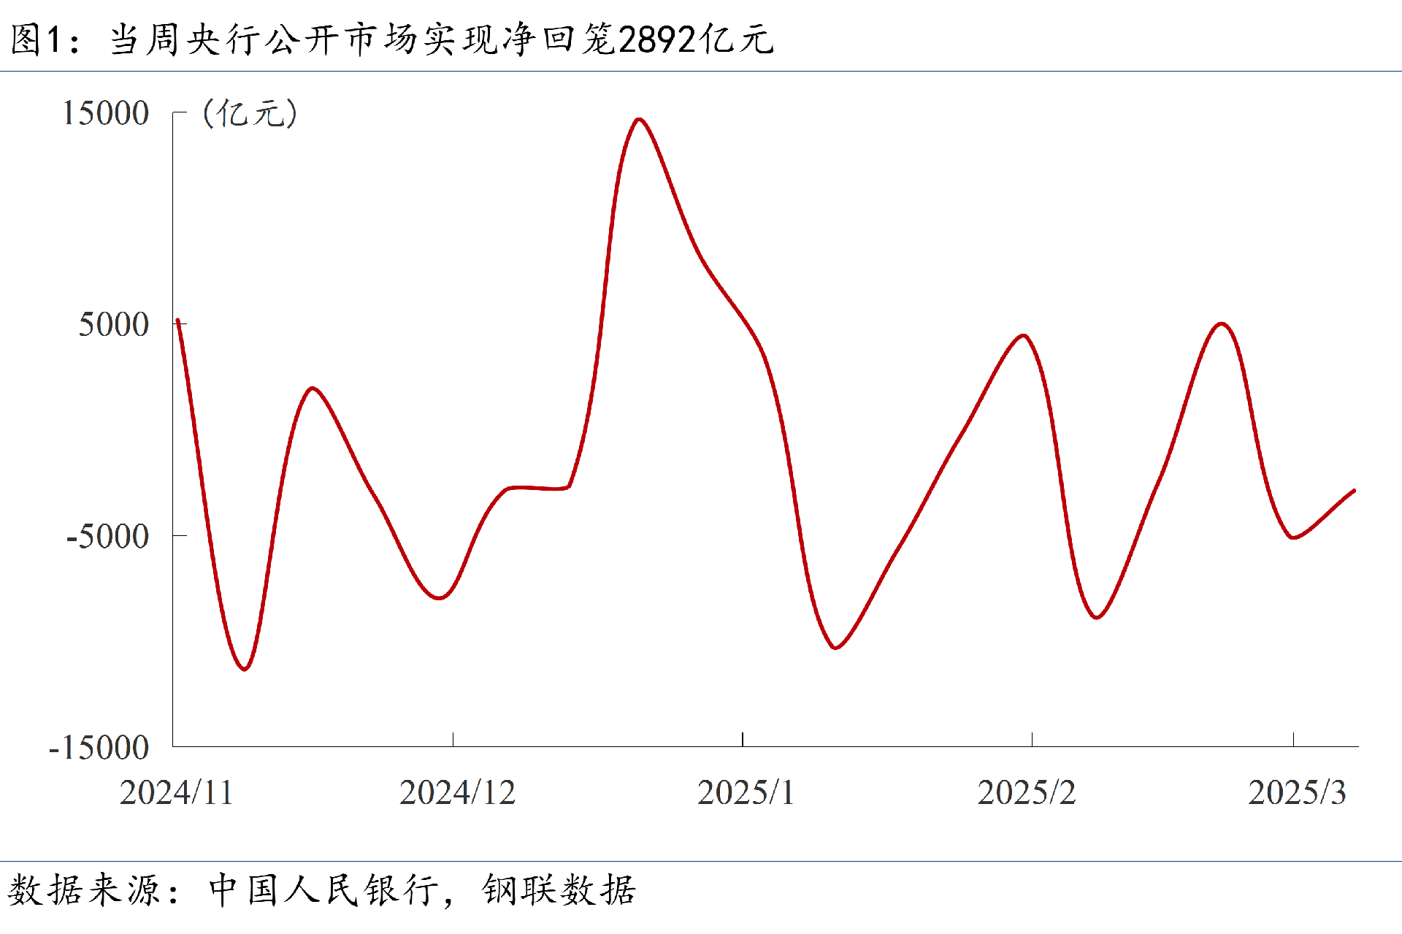Click the 2025/3 x-axis label
This screenshot has height=934, width=1402.
coord(1296,793)
